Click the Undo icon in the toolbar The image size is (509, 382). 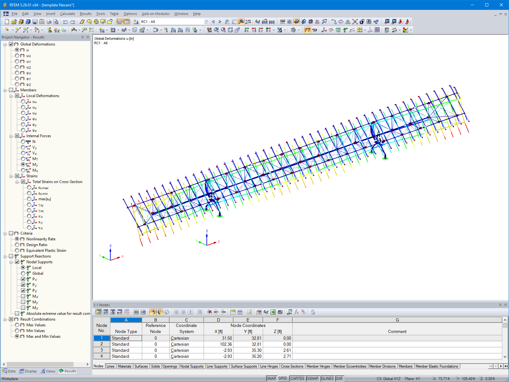point(65,21)
